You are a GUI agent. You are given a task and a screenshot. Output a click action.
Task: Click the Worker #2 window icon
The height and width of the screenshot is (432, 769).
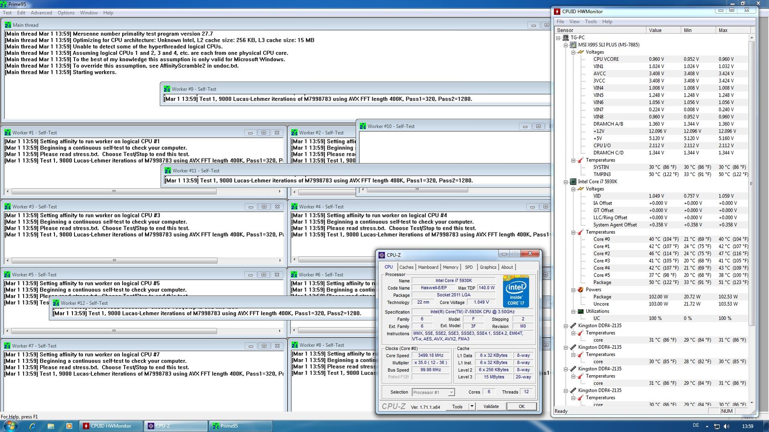click(295, 133)
